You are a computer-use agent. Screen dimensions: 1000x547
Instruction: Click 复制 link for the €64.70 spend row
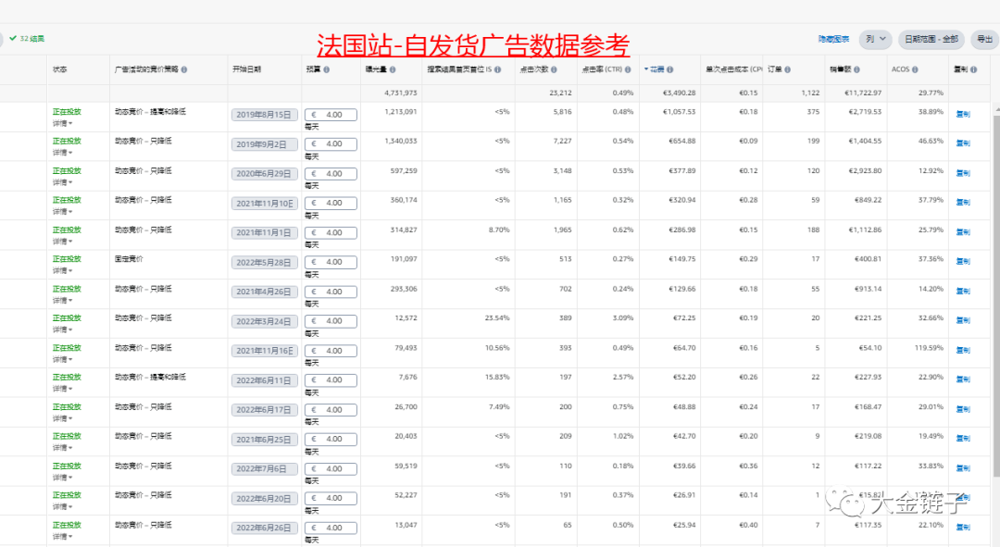tap(962, 350)
